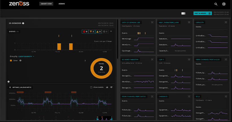Image resolution: width=232 pixels, height=122 pixels.
Task: Collapse the Events panel with arrow
Action: [x=111, y=31]
